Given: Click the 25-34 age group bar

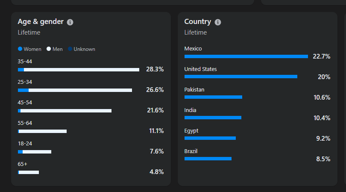Looking at the screenshot, I should pos(75,90).
